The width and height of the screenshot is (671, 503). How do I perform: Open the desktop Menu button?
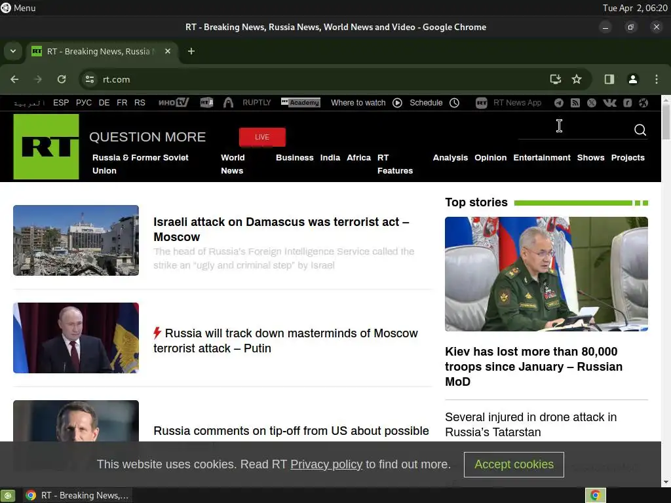click(18, 8)
